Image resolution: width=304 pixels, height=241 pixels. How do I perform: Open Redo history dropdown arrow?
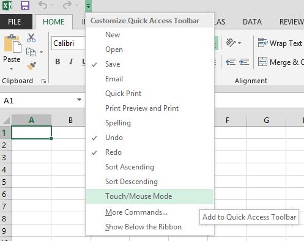(76, 6)
